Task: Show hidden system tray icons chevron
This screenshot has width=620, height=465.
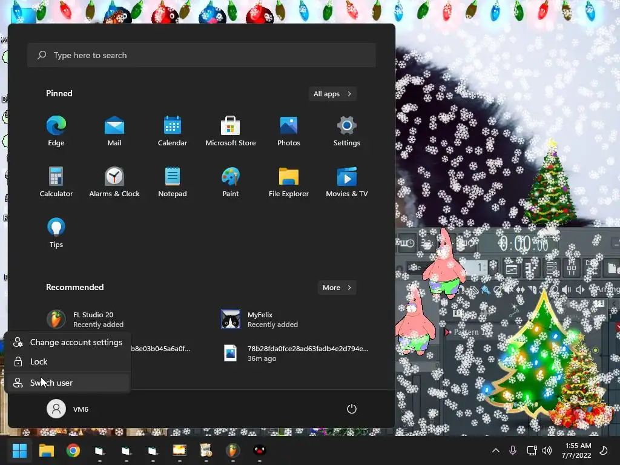Action: [495, 450]
